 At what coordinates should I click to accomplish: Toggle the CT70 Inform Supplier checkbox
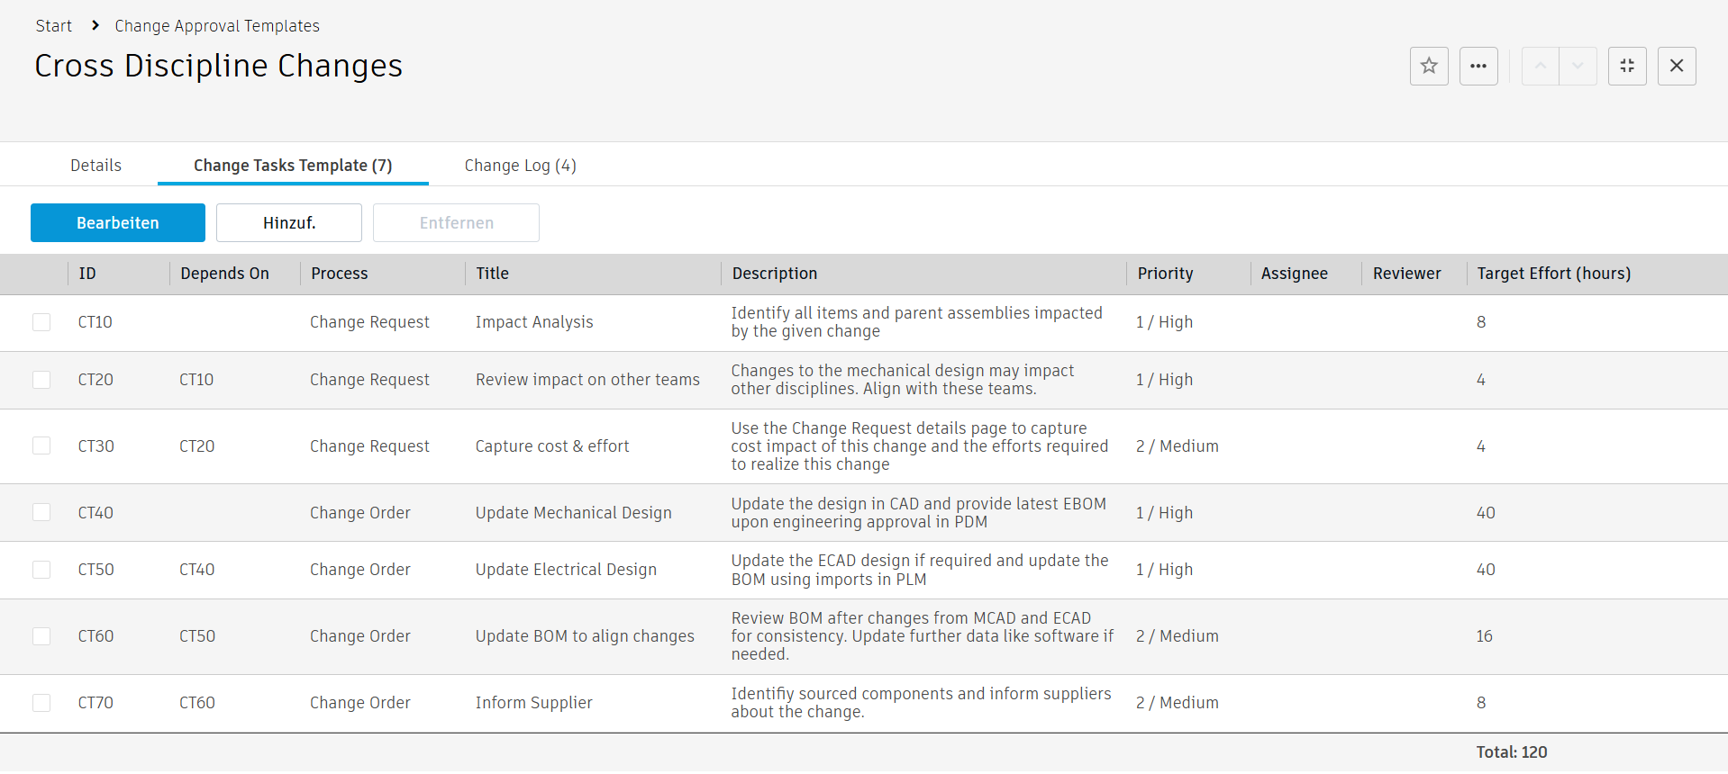tap(41, 703)
